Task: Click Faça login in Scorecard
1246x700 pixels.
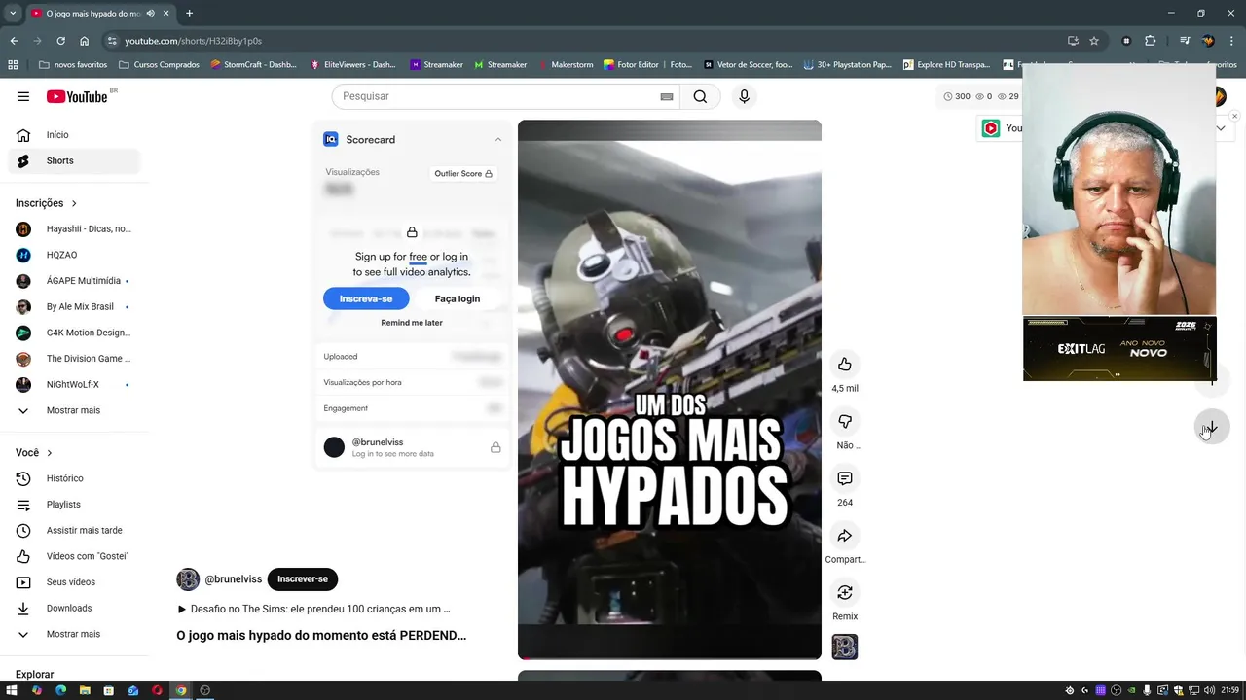Action: coord(458,298)
